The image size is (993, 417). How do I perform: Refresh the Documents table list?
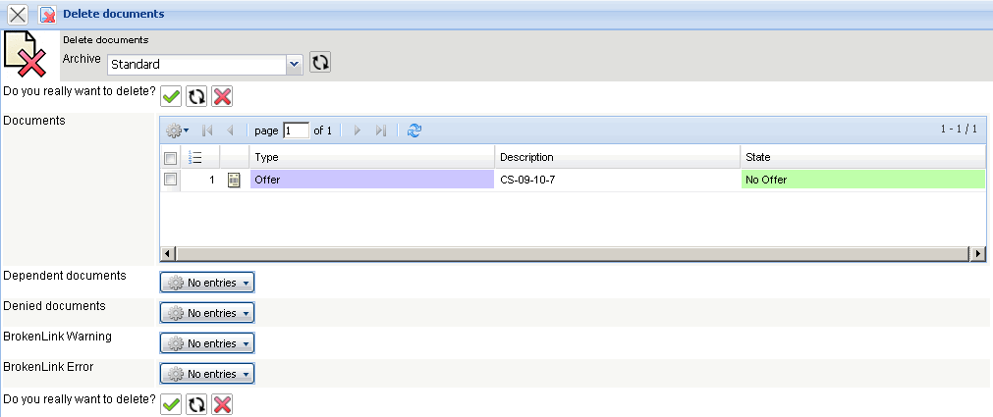pyautogui.click(x=414, y=130)
